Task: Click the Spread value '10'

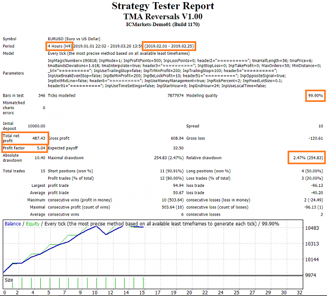Action: pyautogui.click(x=321, y=126)
